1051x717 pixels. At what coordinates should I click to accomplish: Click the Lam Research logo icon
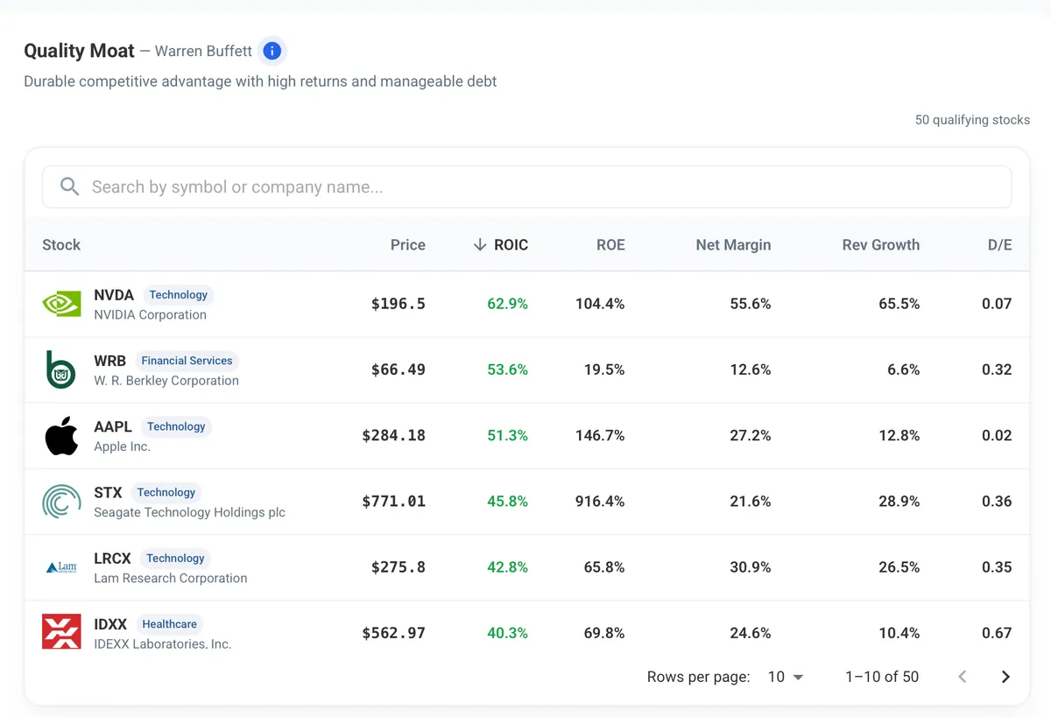61,567
